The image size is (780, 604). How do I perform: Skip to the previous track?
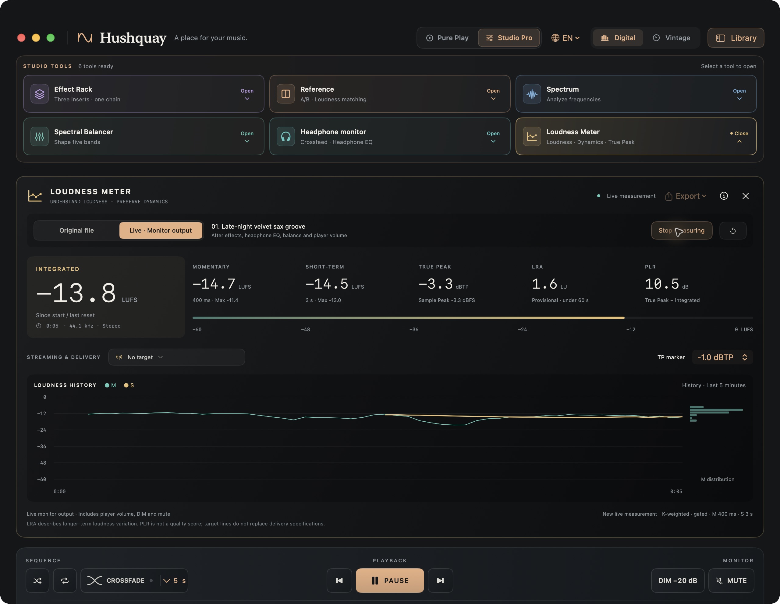339,581
